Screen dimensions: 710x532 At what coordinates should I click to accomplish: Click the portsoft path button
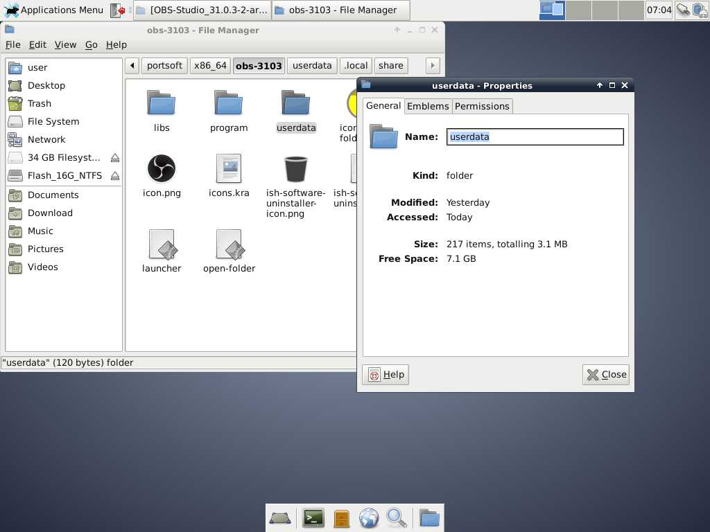[164, 66]
